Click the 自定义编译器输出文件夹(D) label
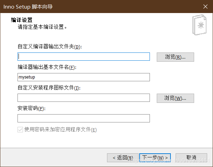 coord(50,47)
